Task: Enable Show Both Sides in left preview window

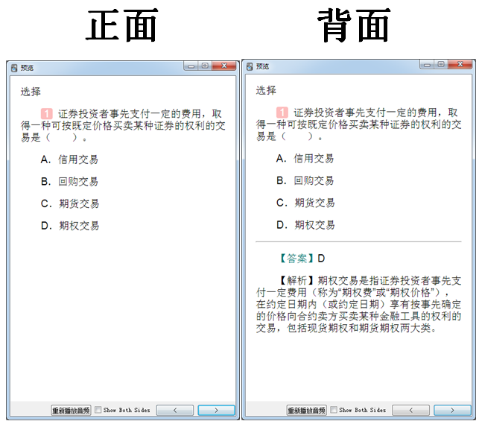Action: pos(98,410)
